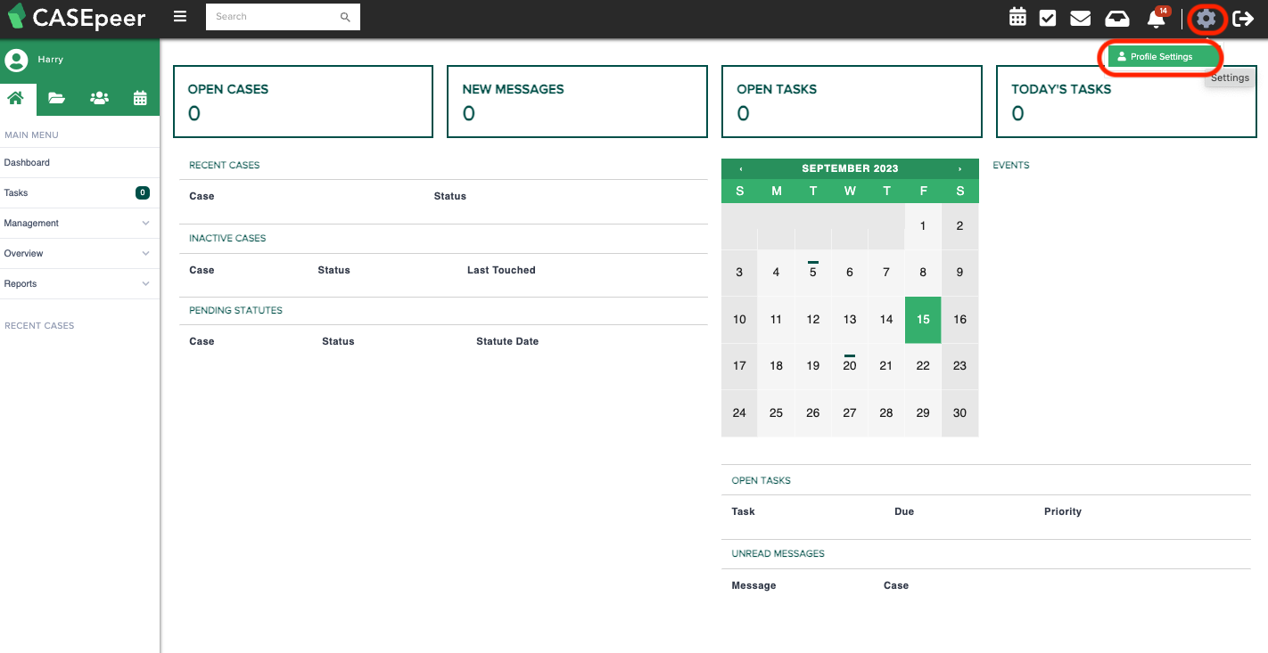
Task: Open the TODAY'S TASKS card
Action: coord(1126,102)
